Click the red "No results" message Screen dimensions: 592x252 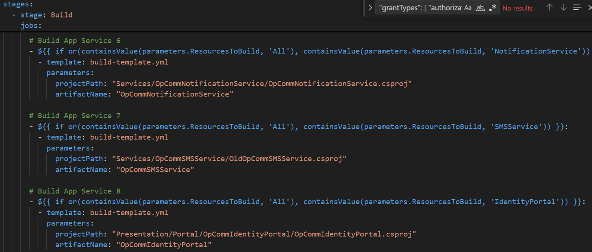tap(517, 8)
